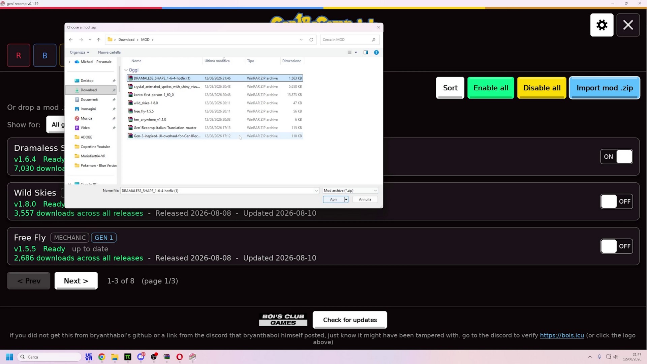Select the DRAMALESS_SHAPE_1-6-4-hotfix zip icon
Screen dimensions: 647x364
[130, 78]
